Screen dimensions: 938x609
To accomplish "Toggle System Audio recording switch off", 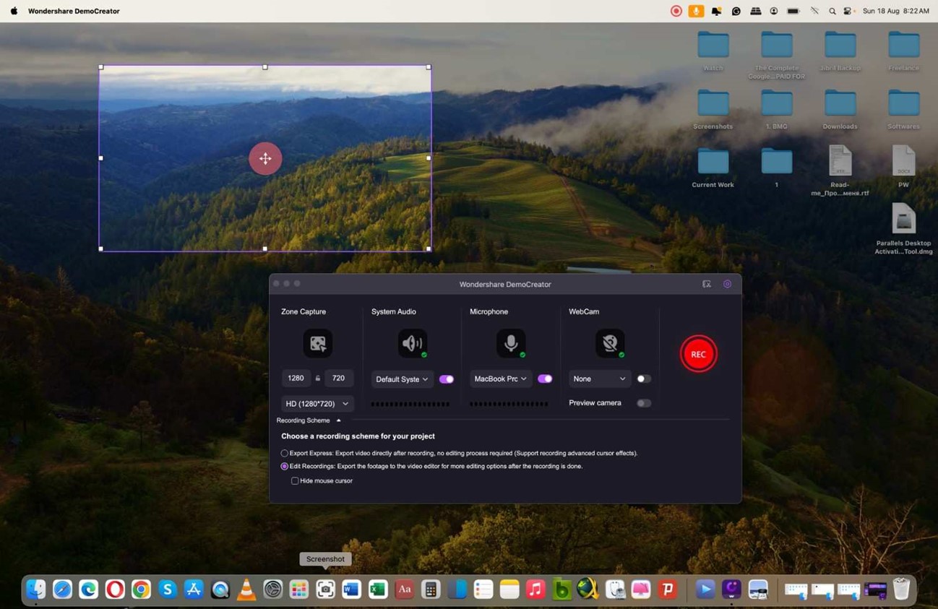I will (447, 379).
